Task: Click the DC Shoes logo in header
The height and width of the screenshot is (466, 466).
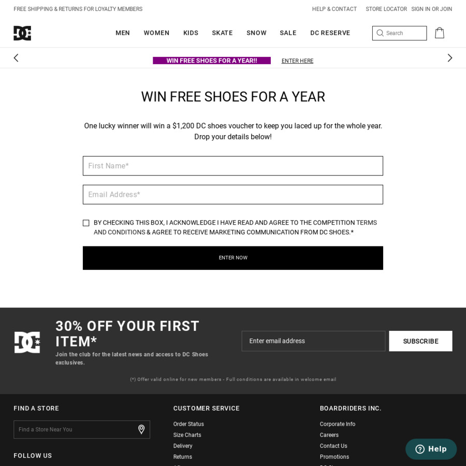Action: point(22,33)
